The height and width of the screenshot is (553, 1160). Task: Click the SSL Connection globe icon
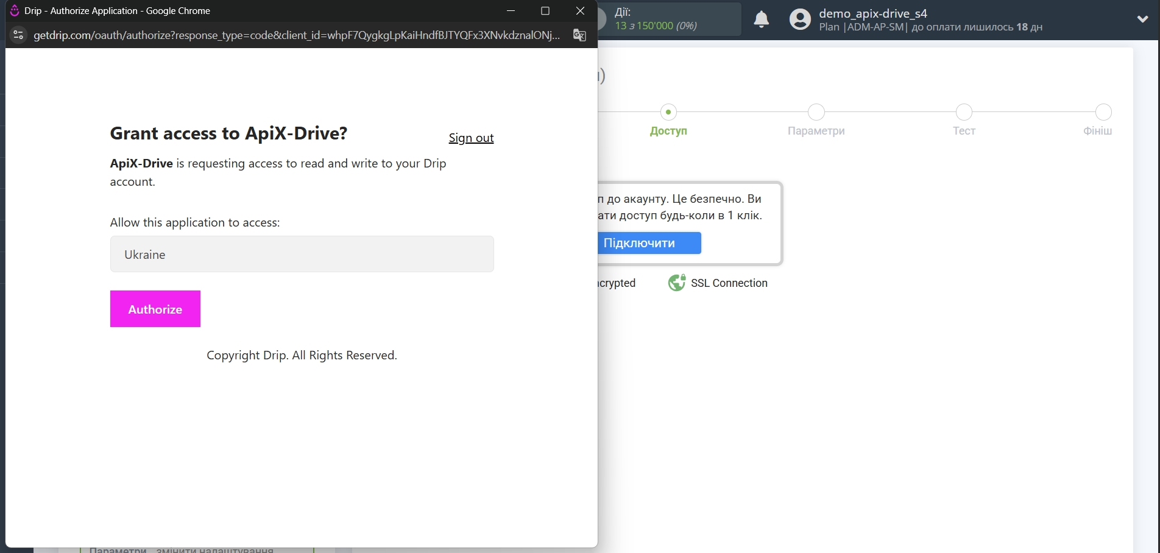click(x=676, y=283)
